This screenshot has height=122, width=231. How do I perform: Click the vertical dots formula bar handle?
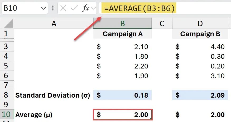point(52,8)
